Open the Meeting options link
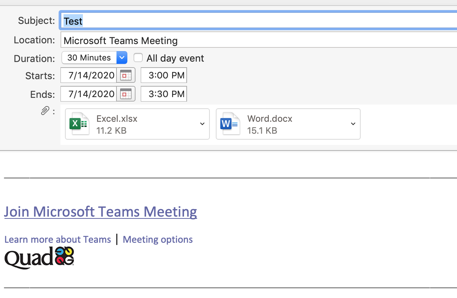Viewport: 457px width, 298px height. tap(158, 239)
